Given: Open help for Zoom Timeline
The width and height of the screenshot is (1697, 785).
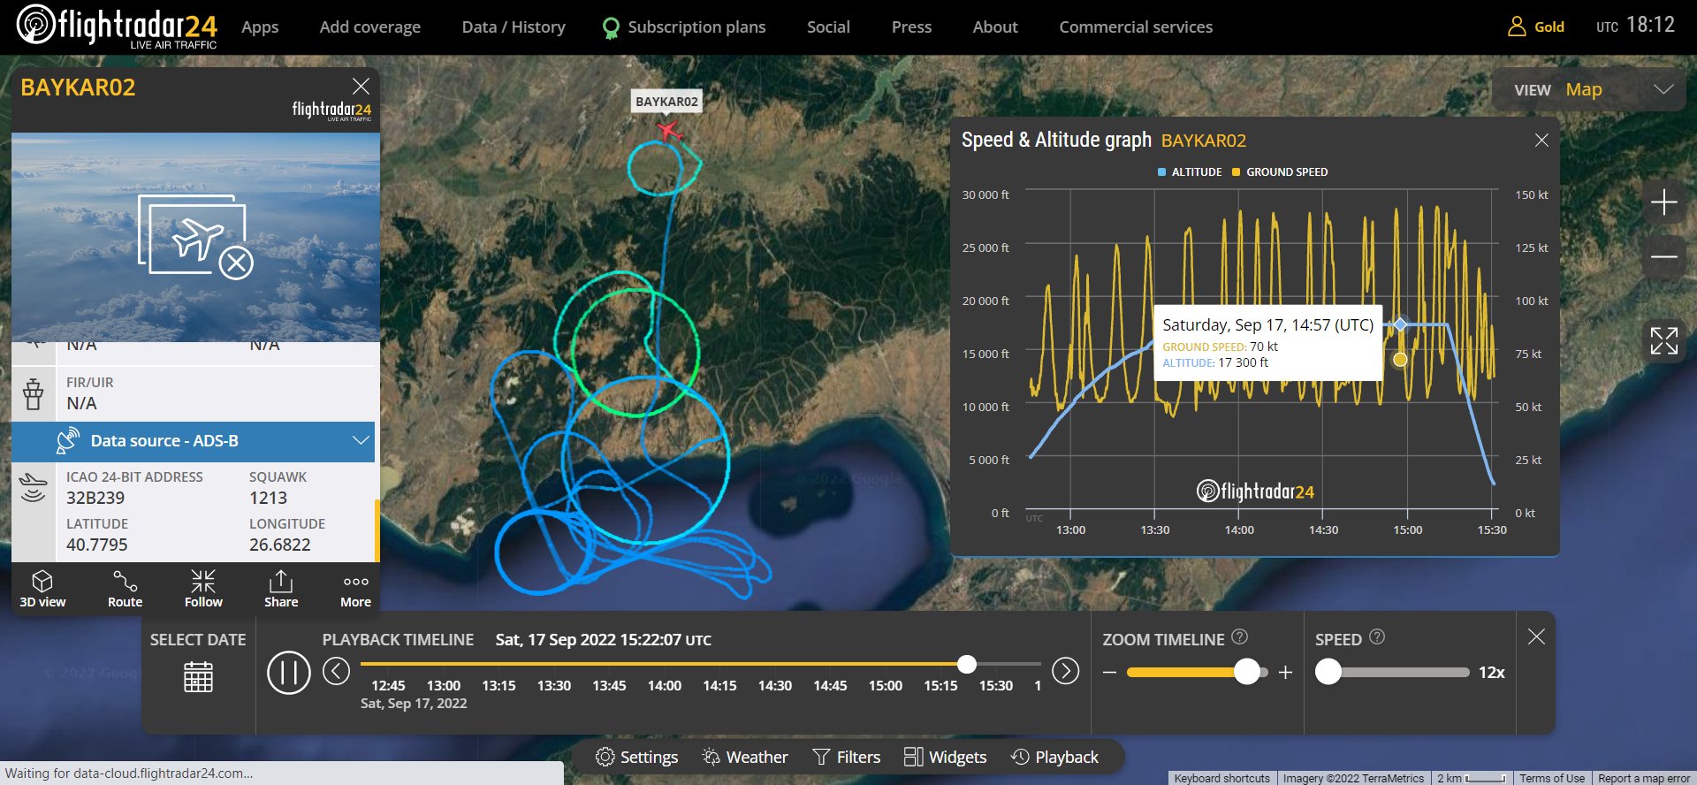Looking at the screenshot, I should pyautogui.click(x=1239, y=636).
